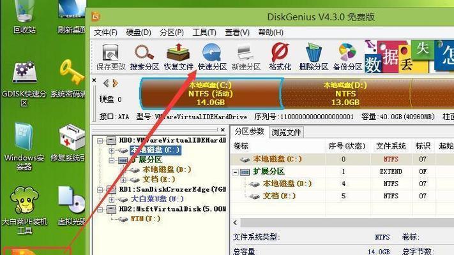Switch to the Partition Parameters (分区参数) tab
The image size is (454, 255).
click(x=249, y=131)
